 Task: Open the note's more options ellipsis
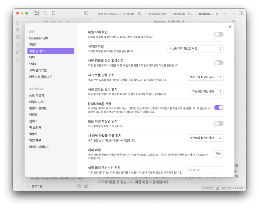[x=240, y=22]
